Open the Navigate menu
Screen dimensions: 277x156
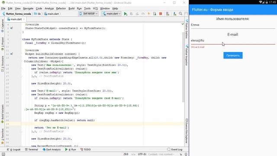click(28, 8)
